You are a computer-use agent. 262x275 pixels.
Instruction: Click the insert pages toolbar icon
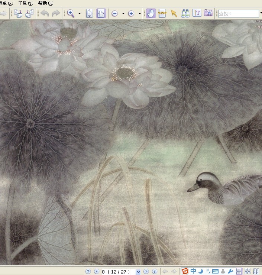pyautogui.click(x=18, y=13)
